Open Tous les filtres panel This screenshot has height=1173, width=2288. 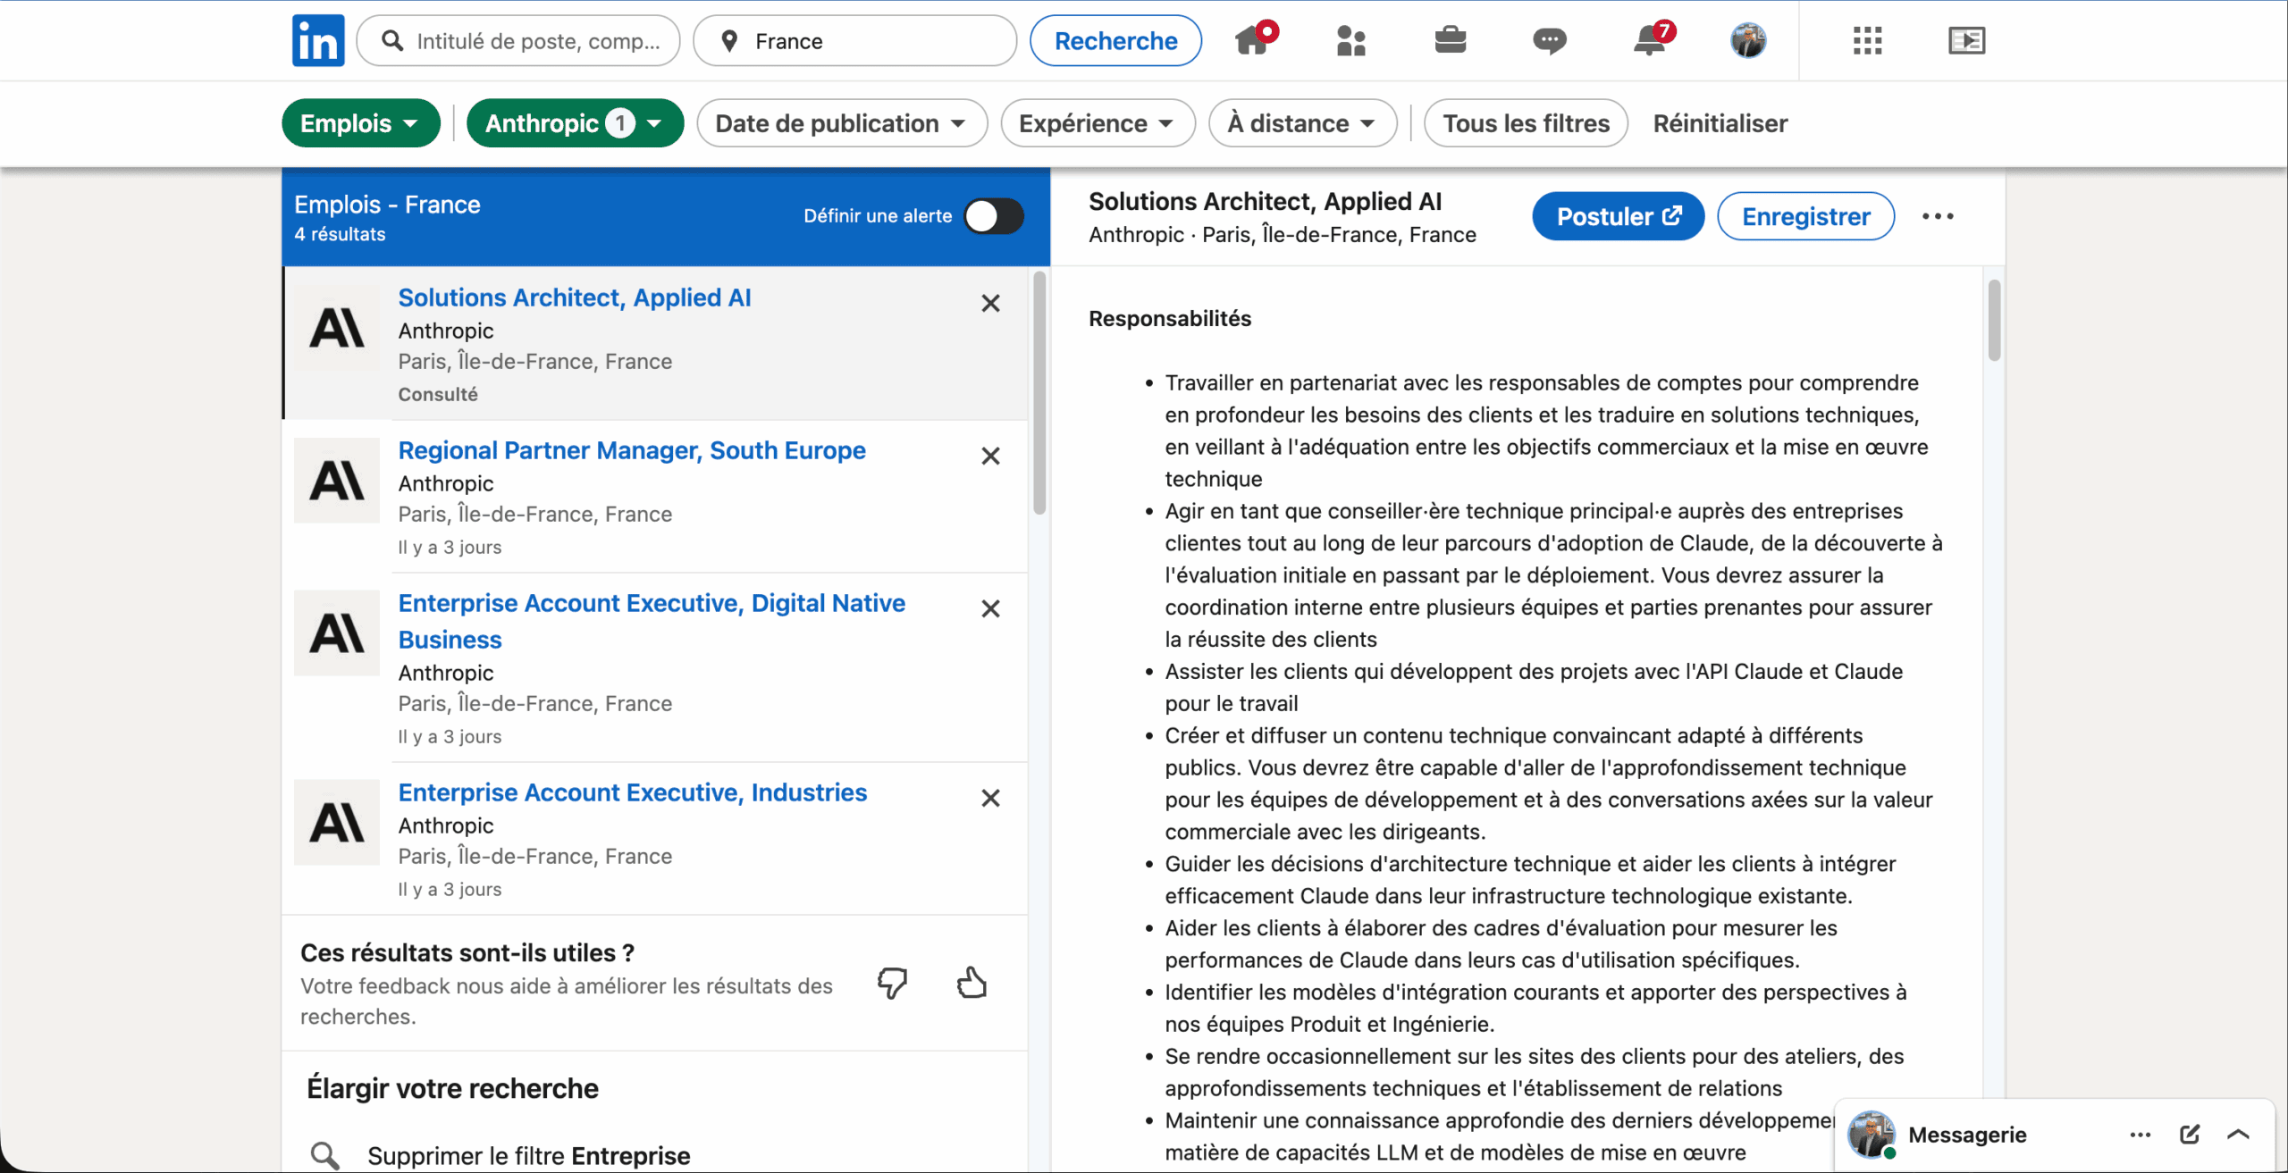(x=1526, y=123)
